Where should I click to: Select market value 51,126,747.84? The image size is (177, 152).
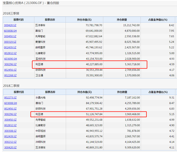coord(94,114)
